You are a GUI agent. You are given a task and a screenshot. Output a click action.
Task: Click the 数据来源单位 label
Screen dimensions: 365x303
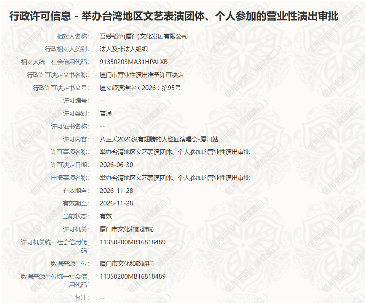[70, 263]
